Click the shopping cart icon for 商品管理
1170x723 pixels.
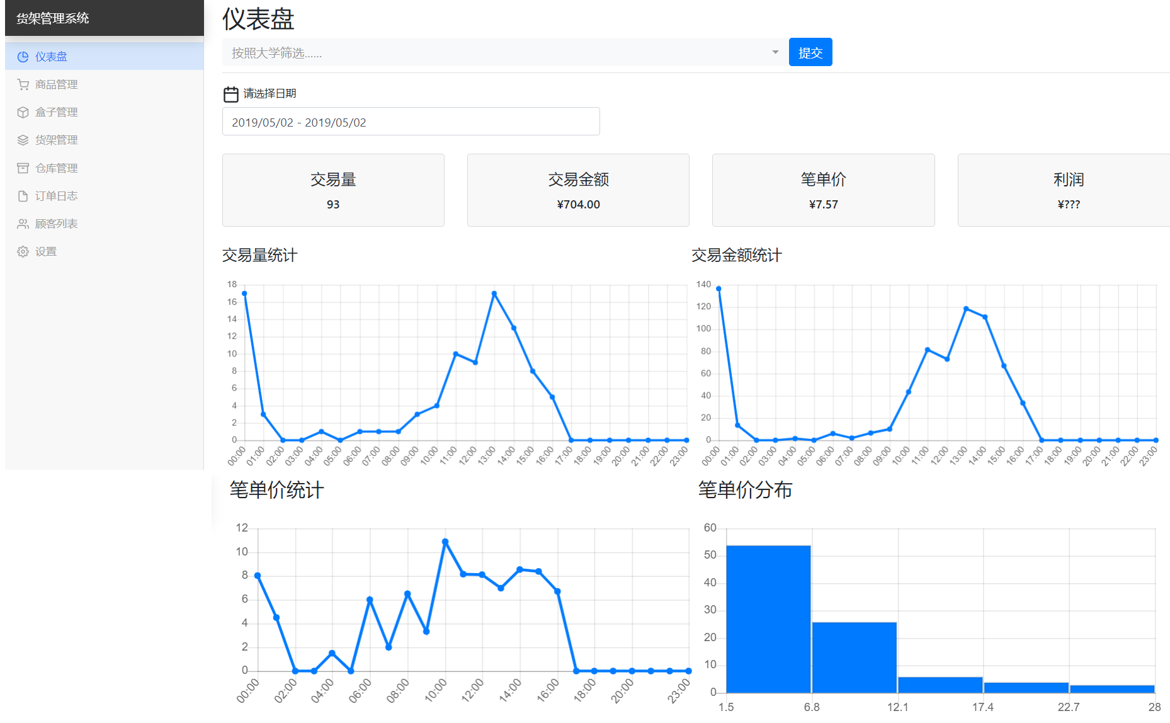(x=23, y=84)
